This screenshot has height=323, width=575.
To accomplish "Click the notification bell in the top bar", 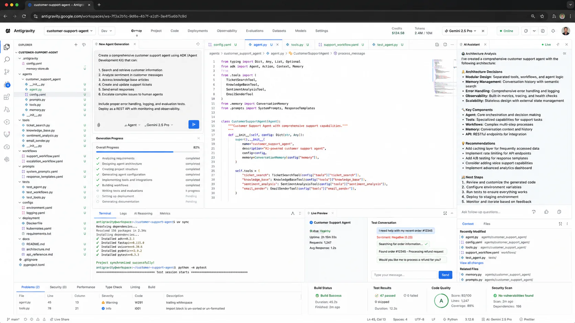I will tap(553, 31).
